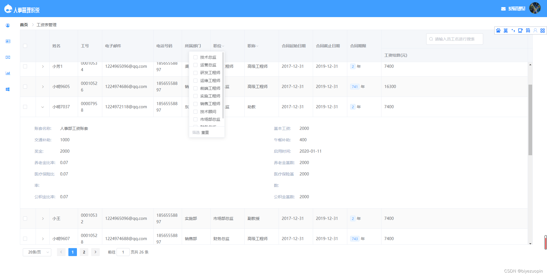Click the Windows grid icon in the sidebar
The image size is (547, 276).
click(x=7, y=89)
